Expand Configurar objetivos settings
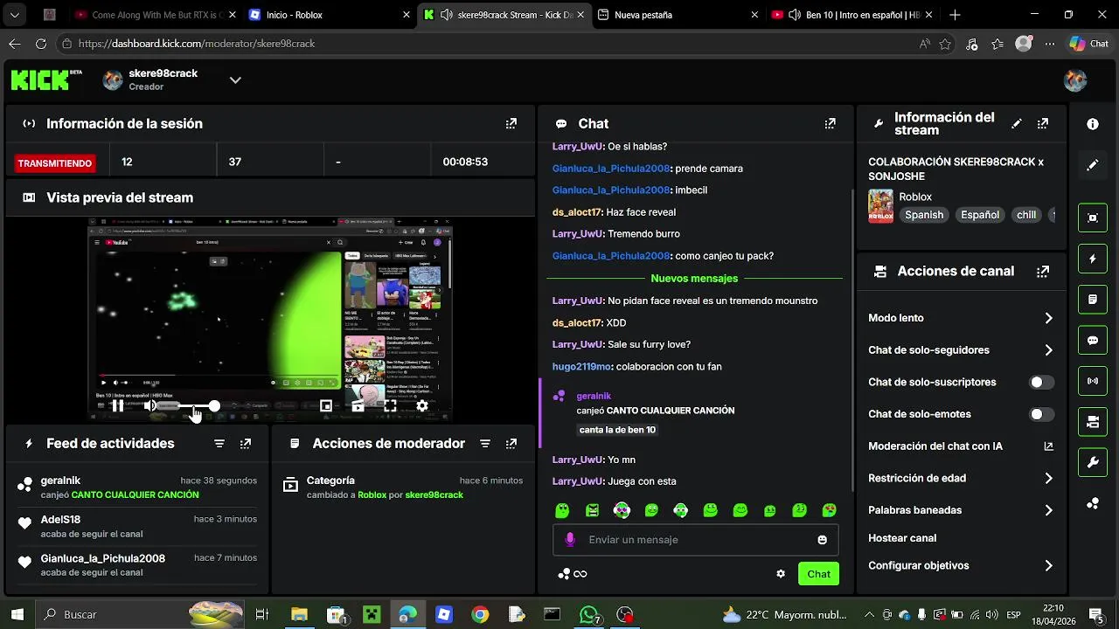Screen dimensions: 1119x629 coord(1048,566)
